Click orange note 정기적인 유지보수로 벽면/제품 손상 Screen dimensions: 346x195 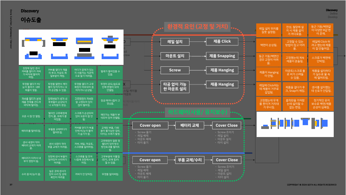click(x=321, y=104)
